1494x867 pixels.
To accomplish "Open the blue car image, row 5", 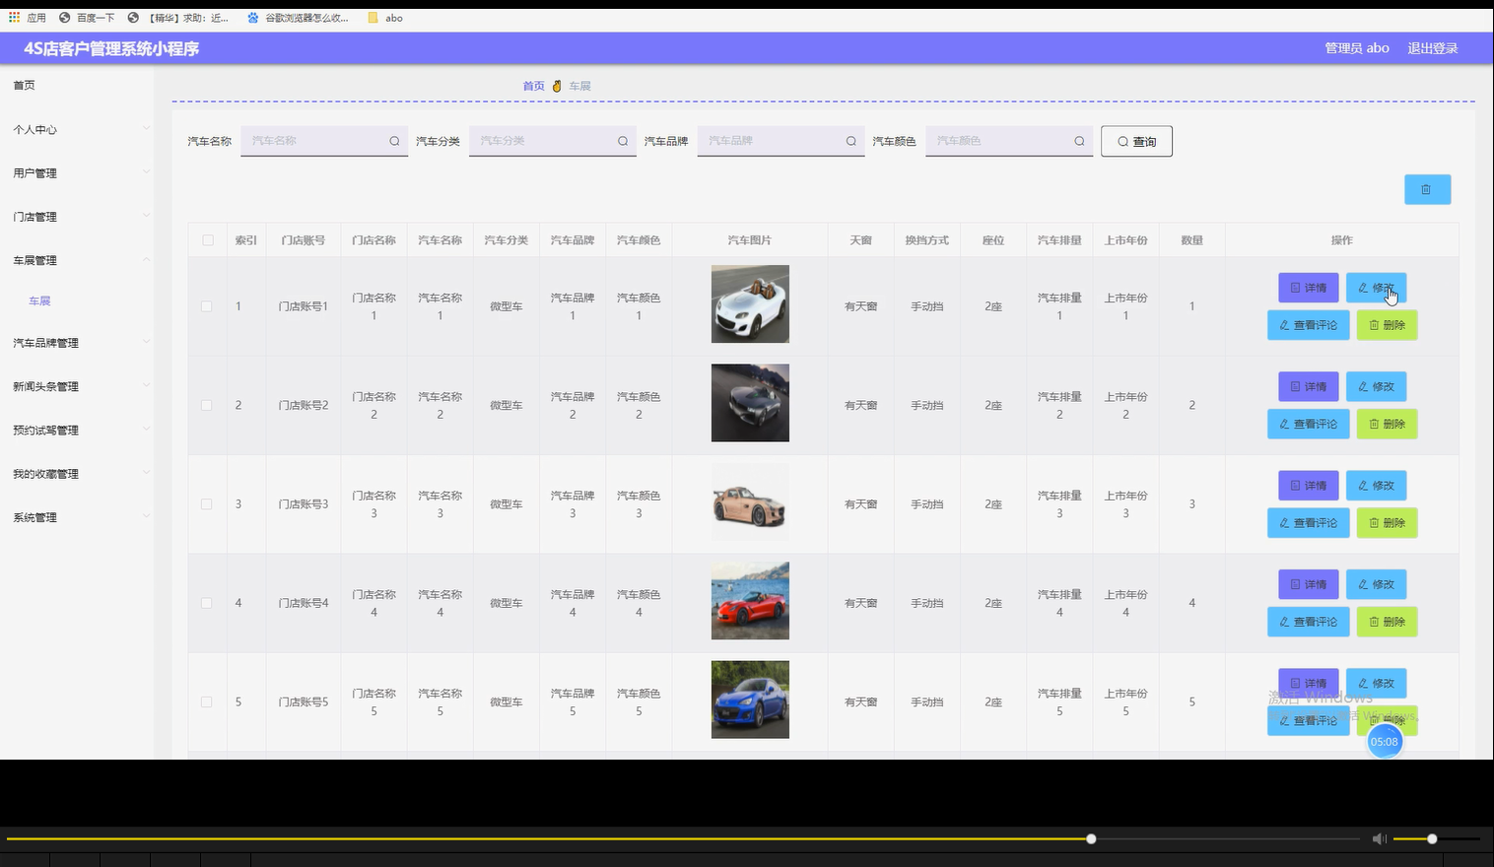I will [750, 700].
